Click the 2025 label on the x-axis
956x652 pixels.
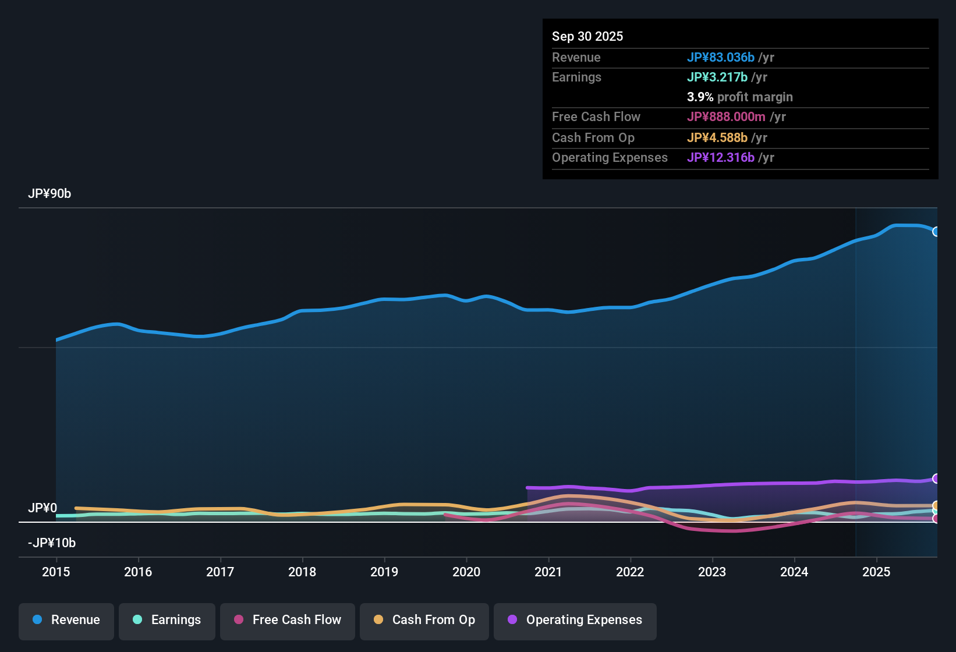[877, 572]
